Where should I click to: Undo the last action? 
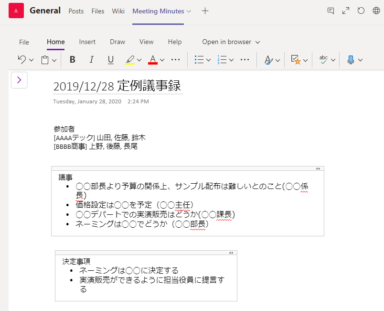click(x=22, y=60)
